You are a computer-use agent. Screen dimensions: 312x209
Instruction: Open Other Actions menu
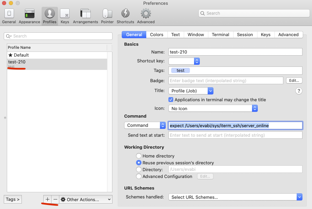(x=86, y=199)
